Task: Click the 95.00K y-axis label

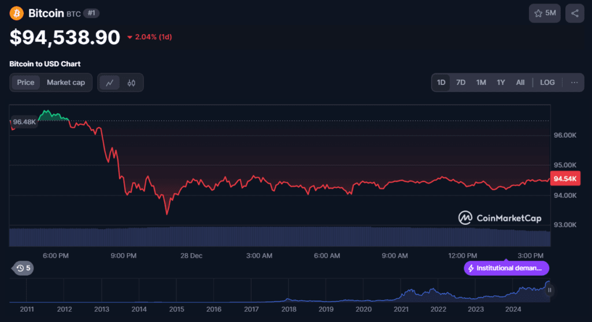Action: coord(565,165)
